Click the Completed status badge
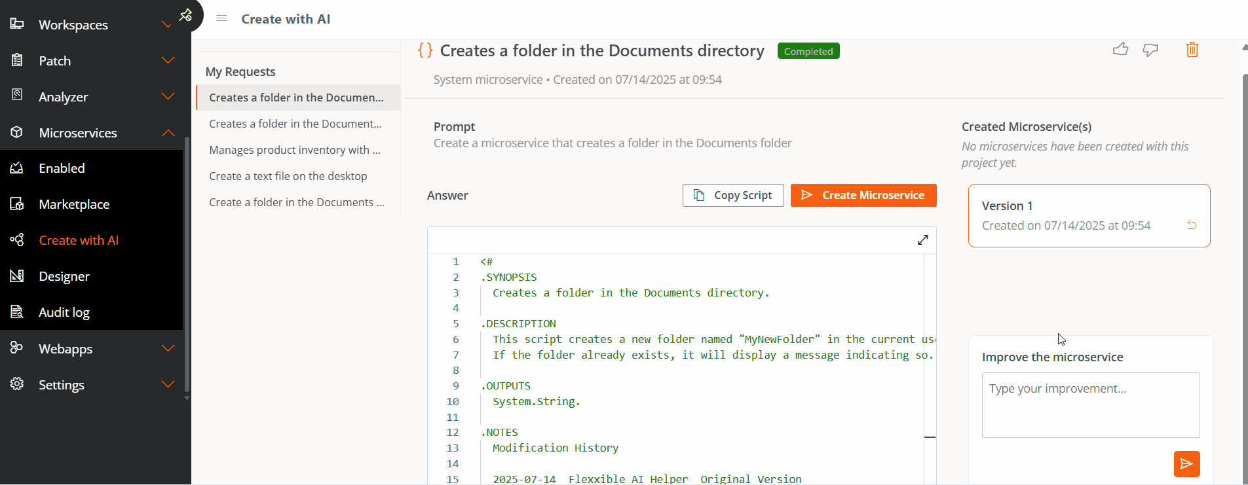The height and width of the screenshot is (485, 1248). tap(808, 51)
